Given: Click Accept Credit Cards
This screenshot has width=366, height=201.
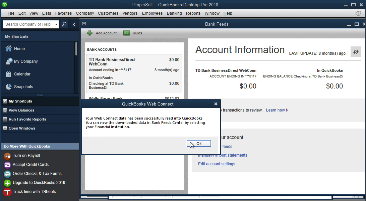Looking at the screenshot, I should tap(30, 165).
